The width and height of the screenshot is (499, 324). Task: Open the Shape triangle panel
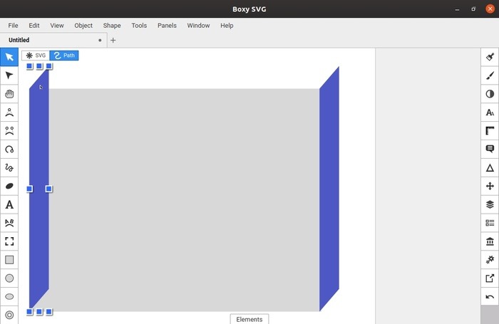click(x=490, y=167)
